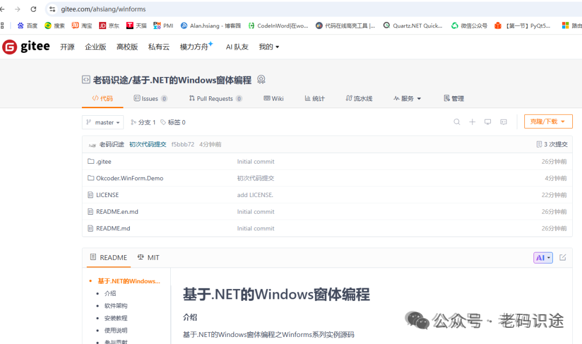The width and height of the screenshot is (582, 344).
Task: Click the edit README pencil icon
Action: [x=563, y=257]
